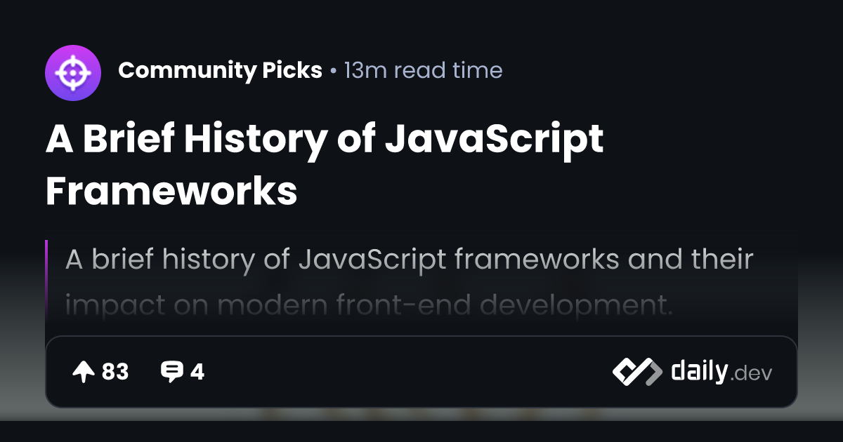Click empty middle area of stats bar
The width and height of the screenshot is (843, 442).
pos(407,372)
